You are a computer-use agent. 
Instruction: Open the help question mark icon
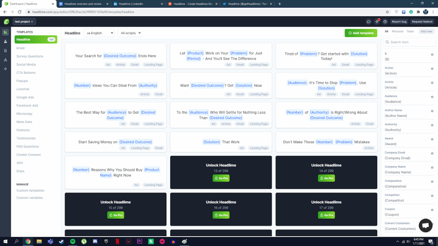point(385,22)
